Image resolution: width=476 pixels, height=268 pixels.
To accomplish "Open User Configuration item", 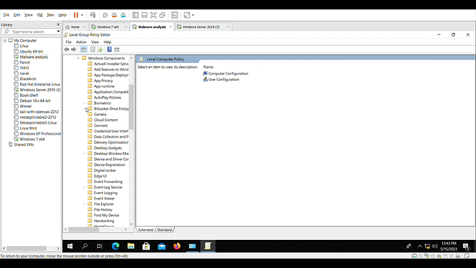I will pyautogui.click(x=224, y=80).
